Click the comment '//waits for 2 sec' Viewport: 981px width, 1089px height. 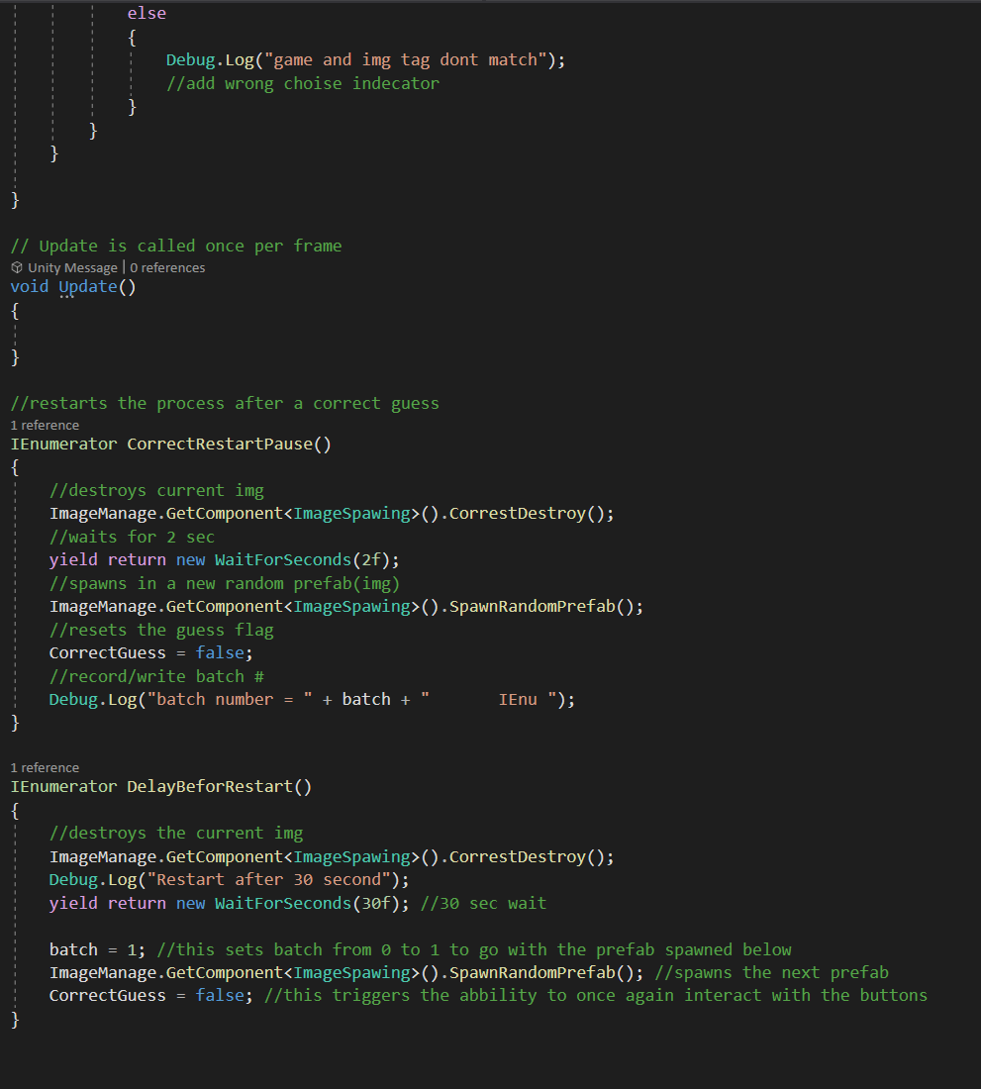132,537
